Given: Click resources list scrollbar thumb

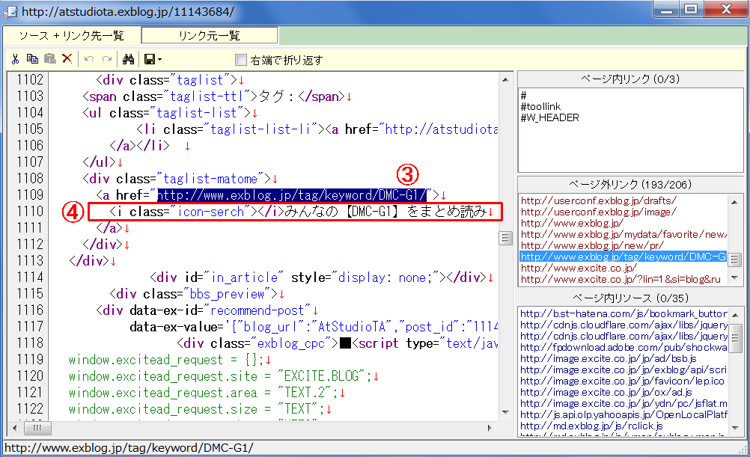Looking at the screenshot, I should tap(735, 337).
